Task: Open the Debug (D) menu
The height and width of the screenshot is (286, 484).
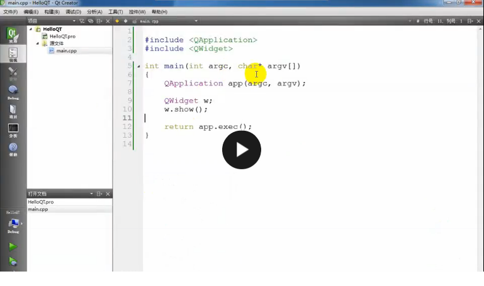Action: [x=73, y=12]
